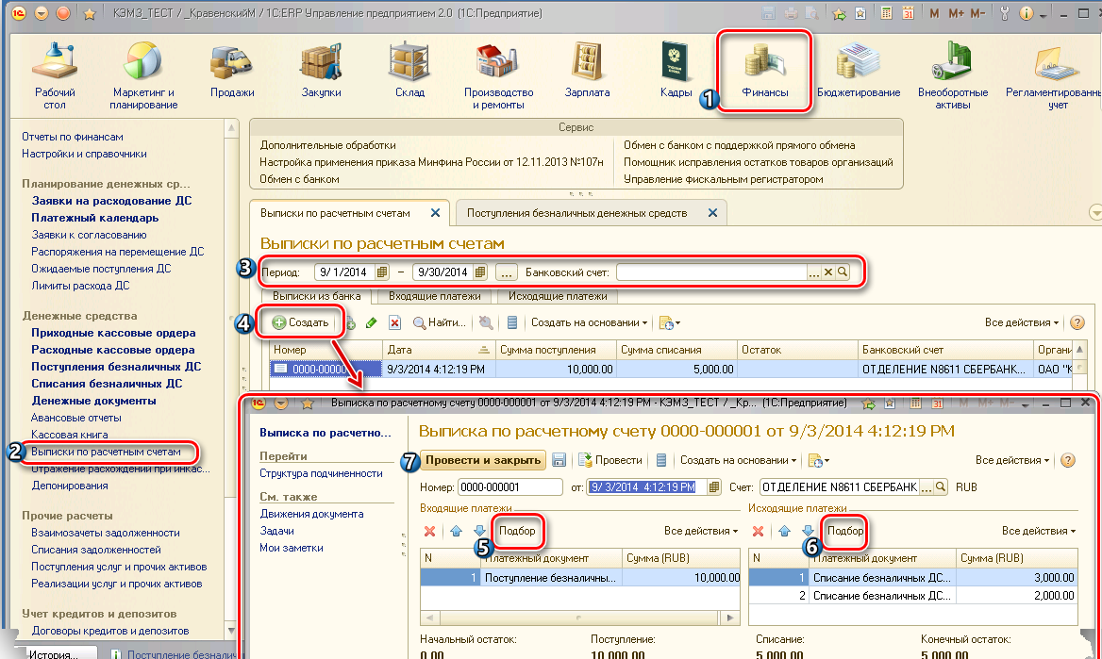Delete row in Исходящие платежи with red X
The image size is (1102, 659).
click(758, 531)
